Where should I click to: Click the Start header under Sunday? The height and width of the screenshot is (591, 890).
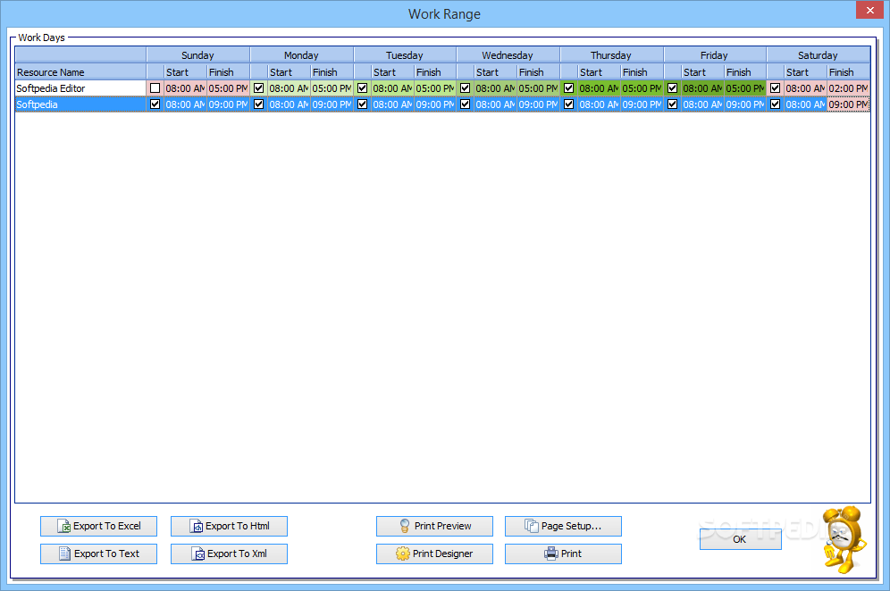point(185,72)
